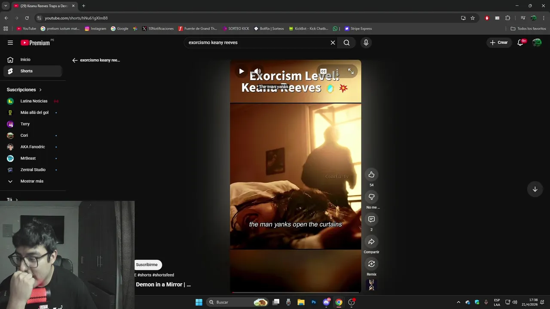Viewport: 550px width, 309px height.
Task: Toggle closed captions on the Short
Action: tap(323, 71)
